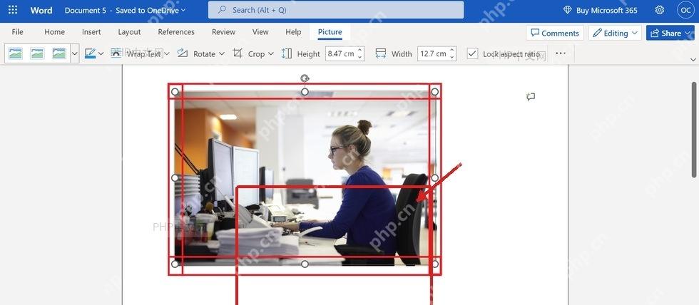Screen dimensions: 699x305
Task: Switch to the Home tab
Action: tap(54, 32)
